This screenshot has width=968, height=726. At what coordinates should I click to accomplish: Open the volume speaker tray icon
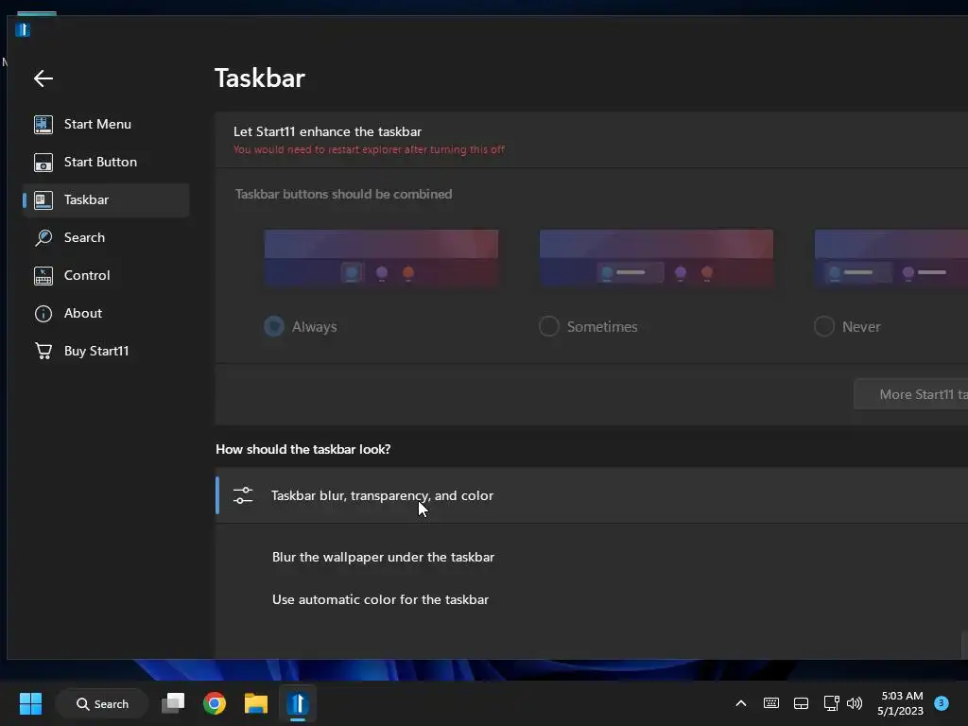(x=855, y=703)
